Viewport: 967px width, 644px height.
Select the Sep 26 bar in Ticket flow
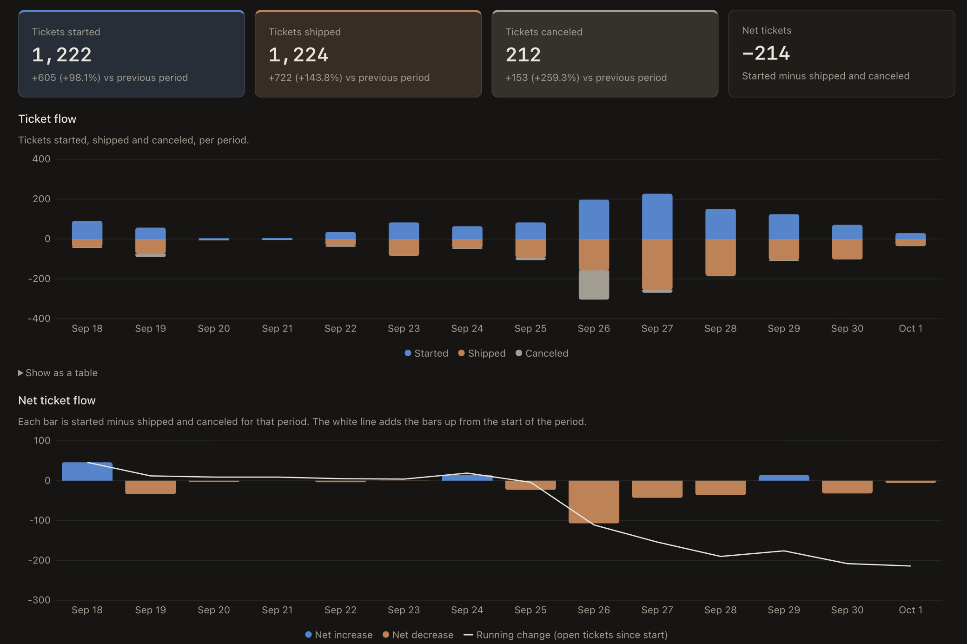point(594,249)
